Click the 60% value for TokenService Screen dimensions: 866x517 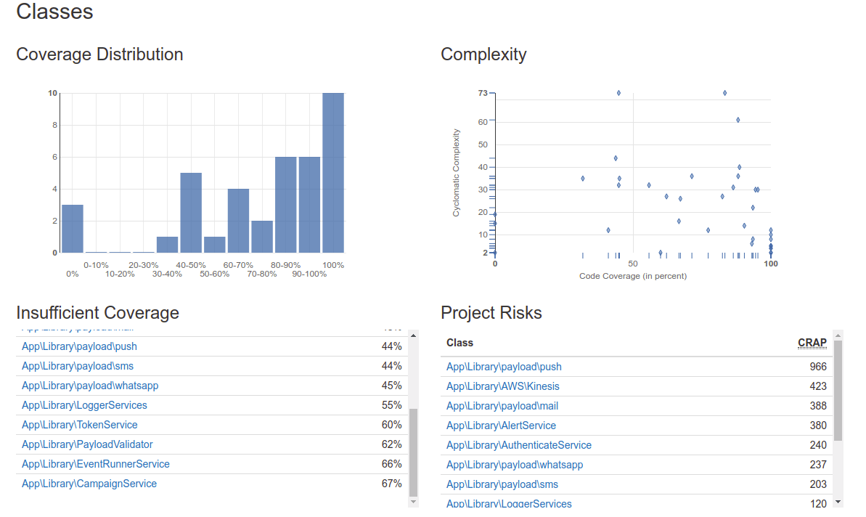tap(391, 425)
